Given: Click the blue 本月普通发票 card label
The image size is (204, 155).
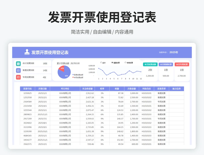Looking at the screenshot, I should pos(166,64).
